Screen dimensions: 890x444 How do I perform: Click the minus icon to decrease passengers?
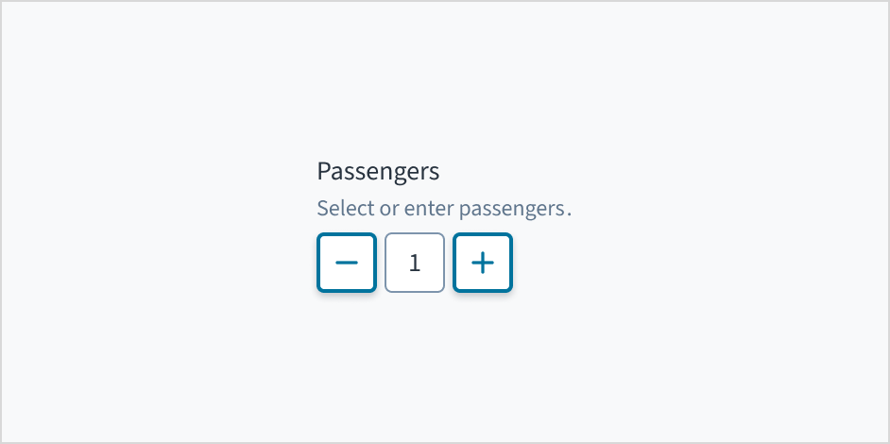(347, 263)
